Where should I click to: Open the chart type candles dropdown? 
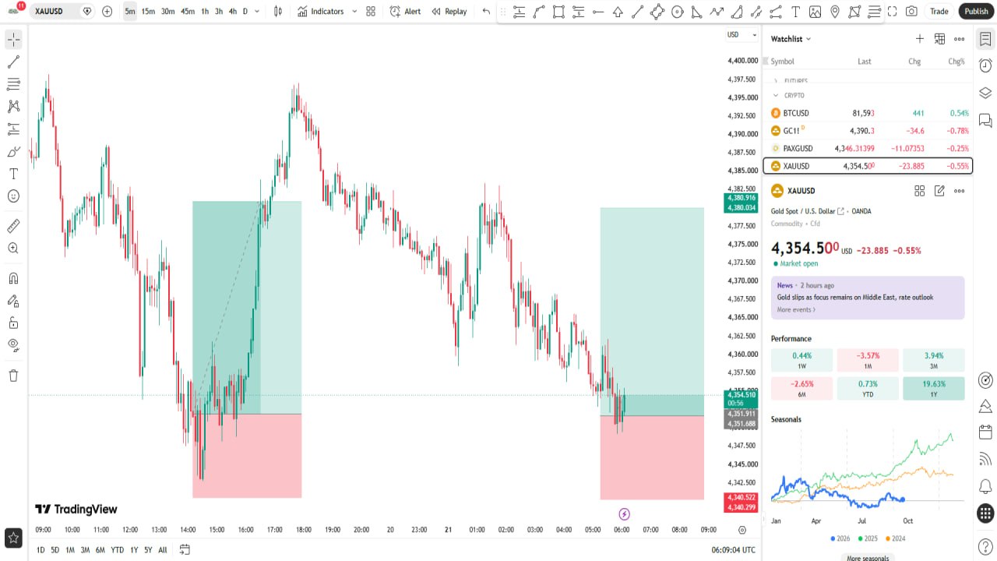[x=278, y=12]
